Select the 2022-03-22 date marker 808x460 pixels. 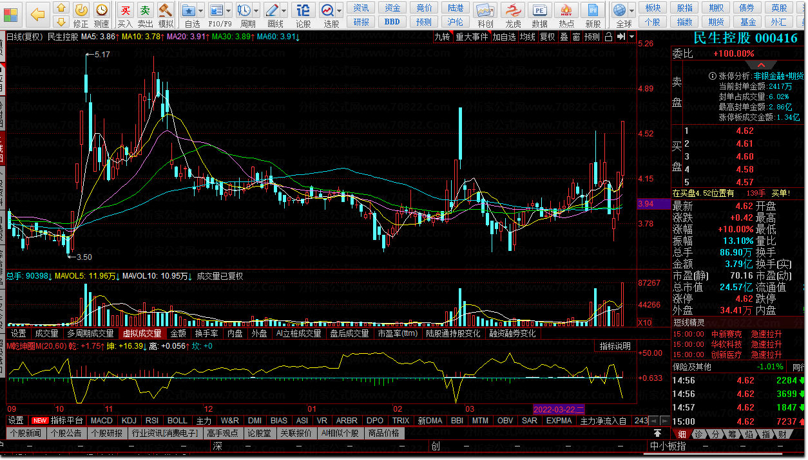(559, 409)
